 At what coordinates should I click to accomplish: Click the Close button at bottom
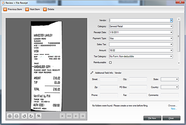point(171,118)
